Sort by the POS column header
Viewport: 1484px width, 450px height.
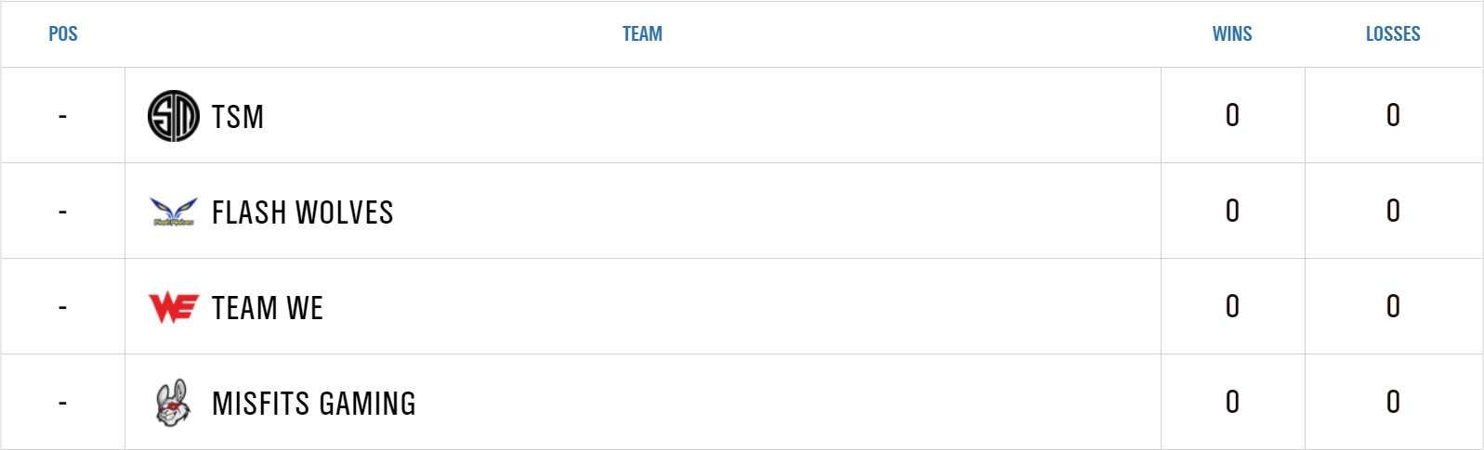coord(63,34)
